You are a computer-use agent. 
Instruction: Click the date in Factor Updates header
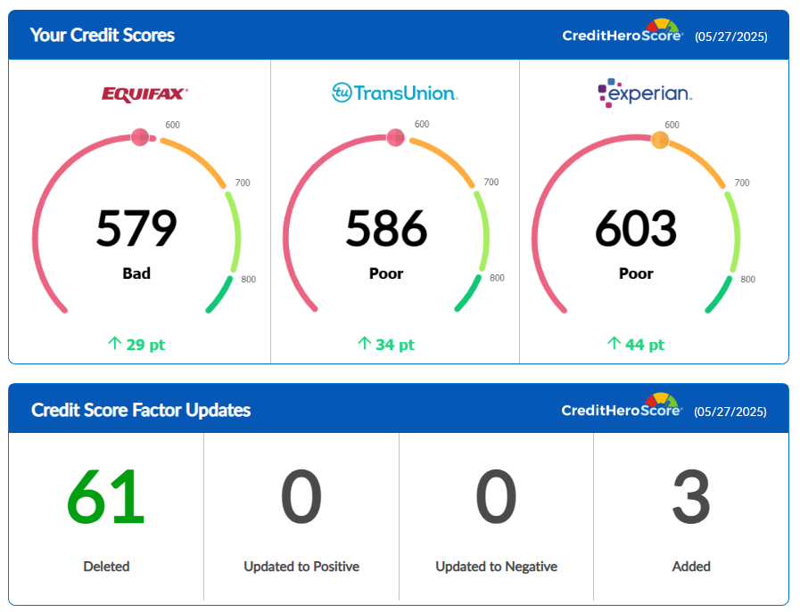730,412
